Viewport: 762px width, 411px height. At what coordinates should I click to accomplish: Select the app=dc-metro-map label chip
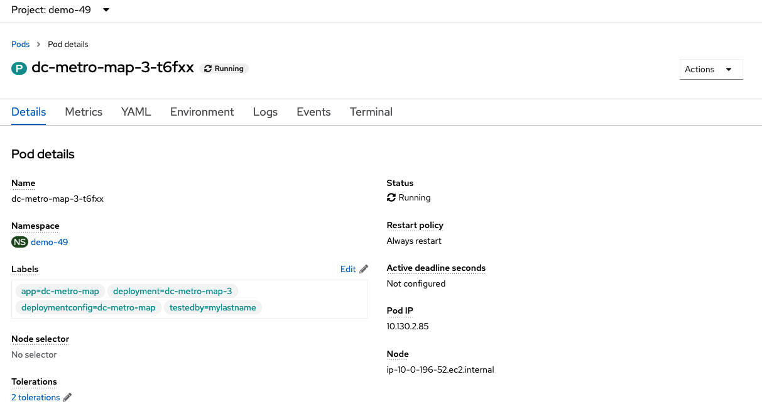(60, 291)
